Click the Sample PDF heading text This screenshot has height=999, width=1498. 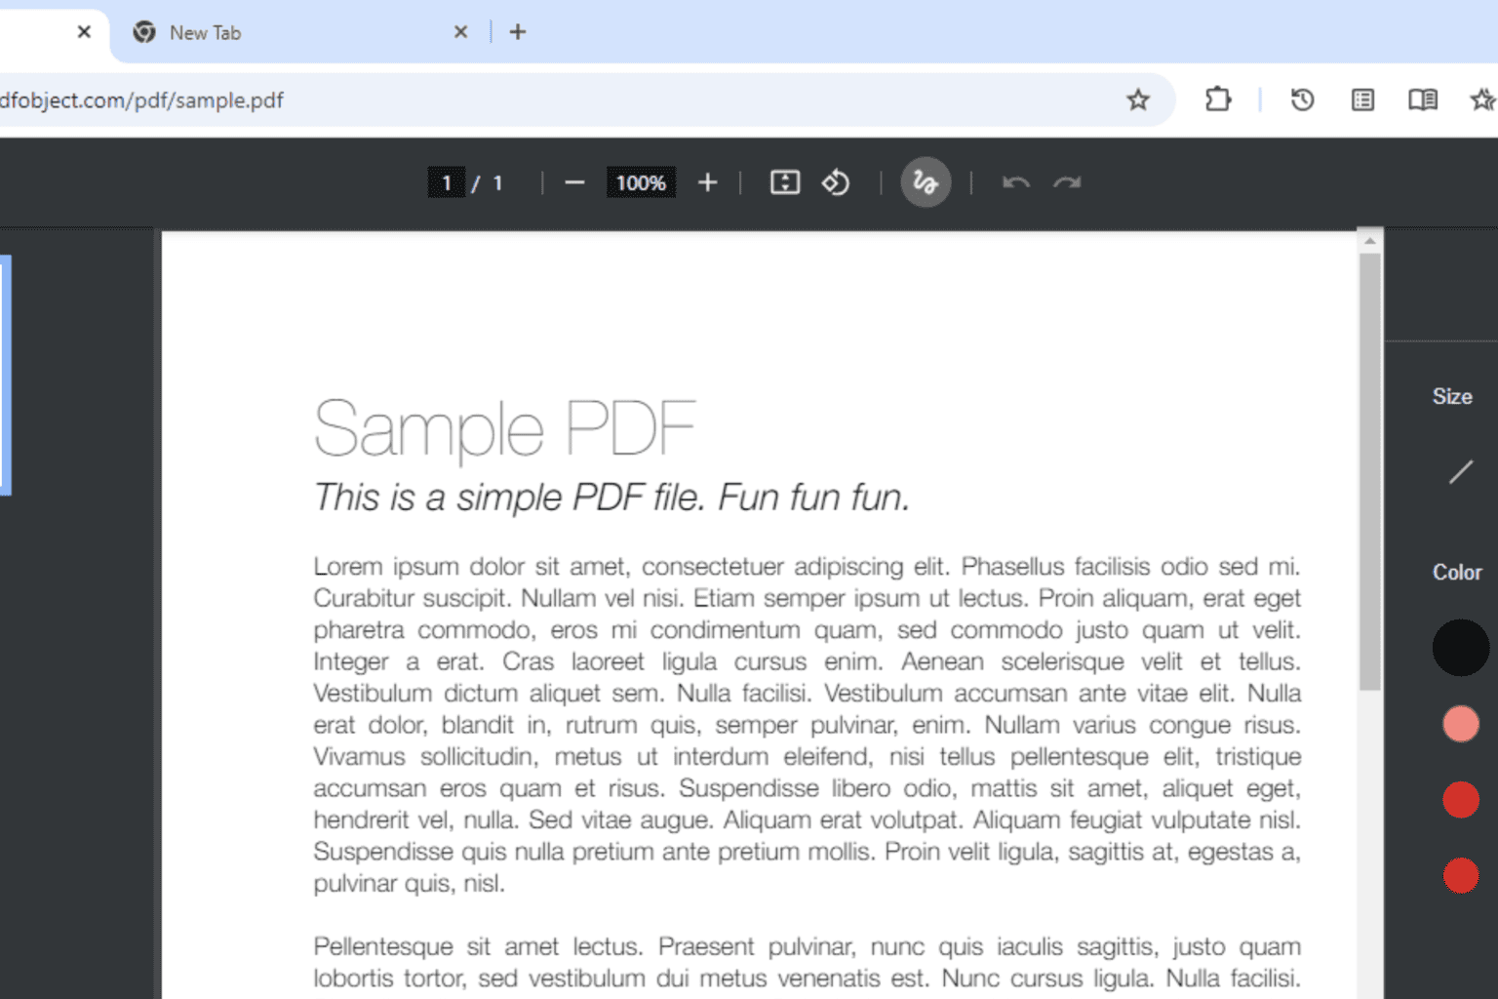(x=504, y=429)
